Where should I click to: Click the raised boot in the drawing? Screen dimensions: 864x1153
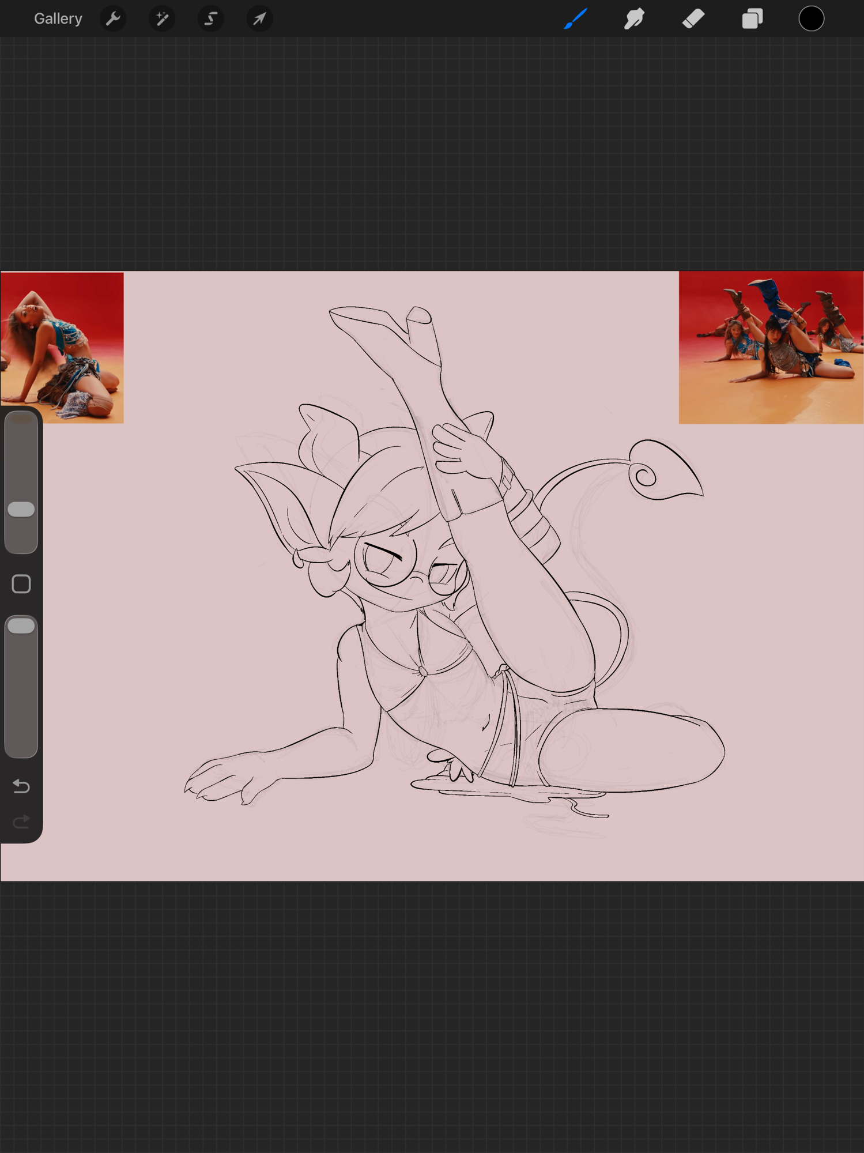point(398,346)
